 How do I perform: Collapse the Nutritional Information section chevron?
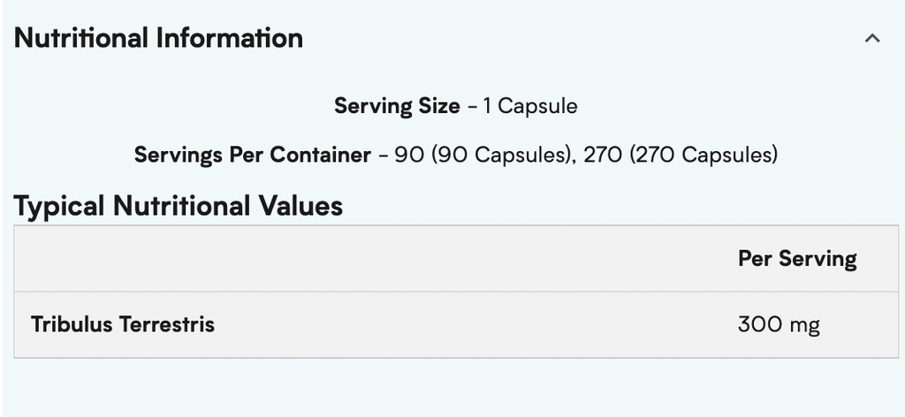(x=872, y=39)
